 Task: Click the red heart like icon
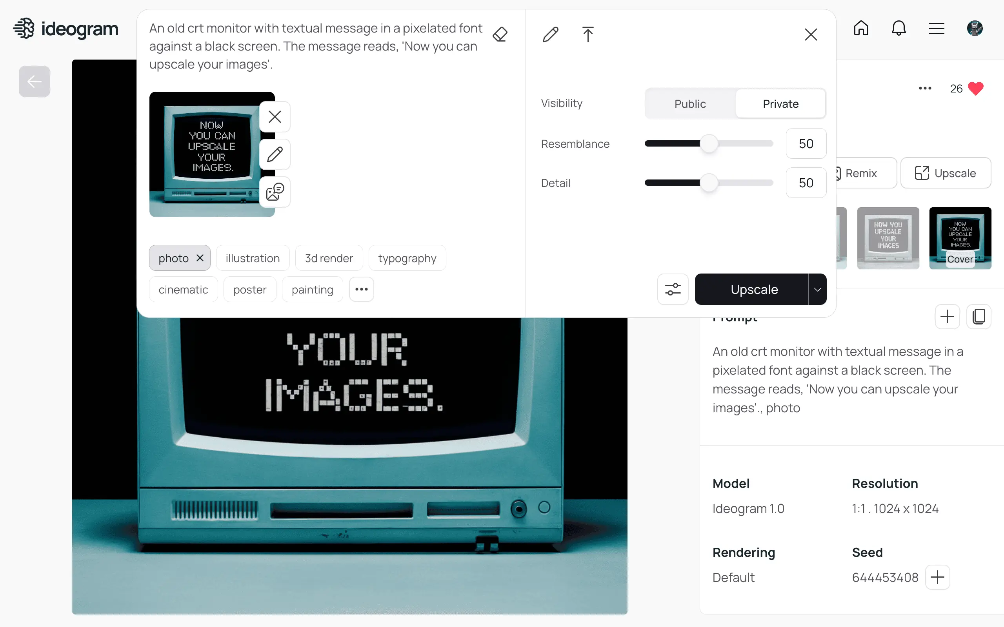(x=975, y=88)
